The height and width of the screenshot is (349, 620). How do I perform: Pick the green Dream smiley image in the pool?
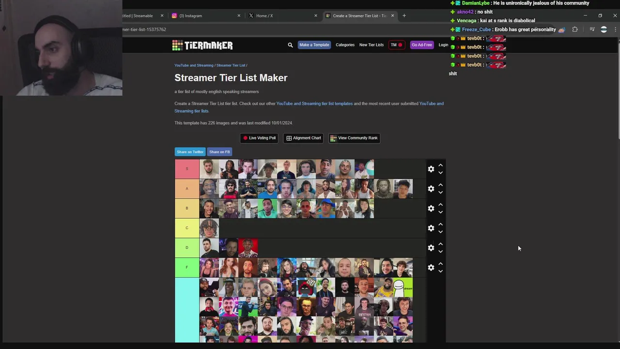click(x=403, y=287)
